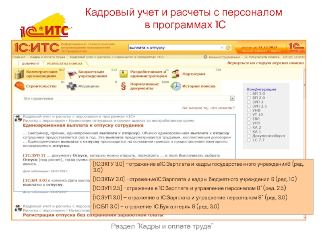The height and width of the screenshot is (242, 322).
Task: Click the 1С firm logo at top right
Action: click(x=296, y=48)
